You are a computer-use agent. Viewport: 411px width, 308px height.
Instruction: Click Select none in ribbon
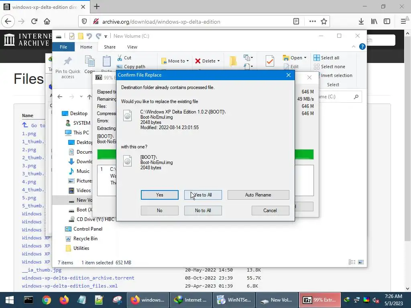pos(330,67)
